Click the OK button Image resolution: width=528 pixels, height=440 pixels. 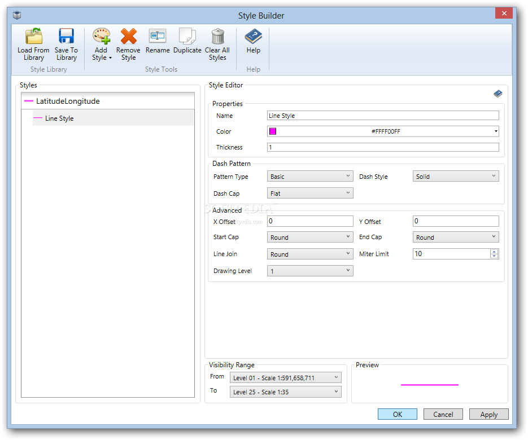click(x=398, y=414)
